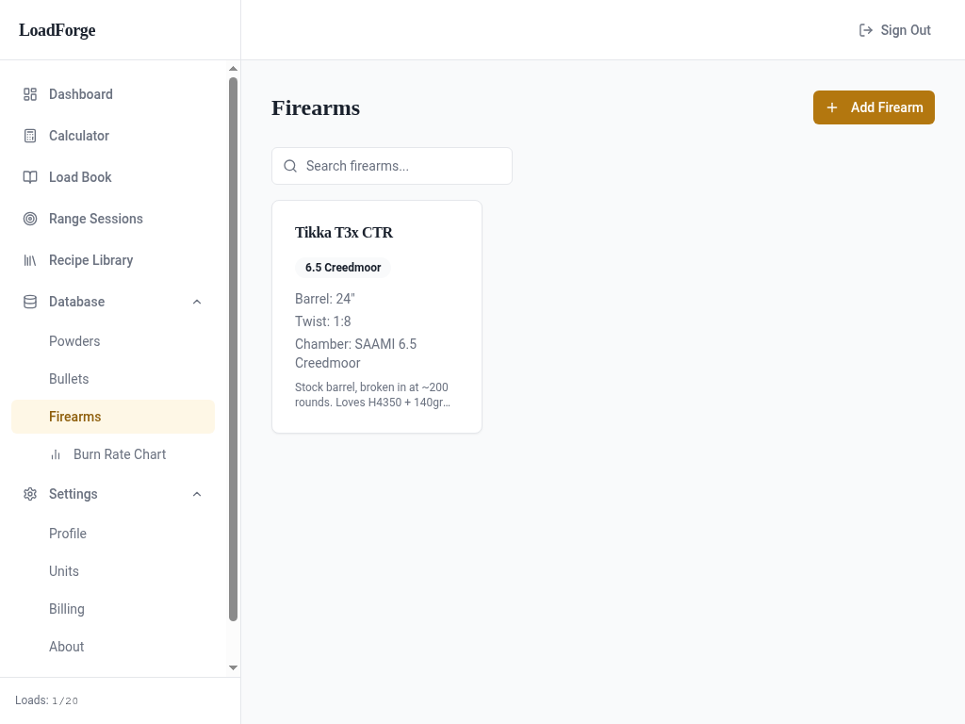This screenshot has width=965, height=724.
Task: Open Recipe Library
Action: (113, 260)
